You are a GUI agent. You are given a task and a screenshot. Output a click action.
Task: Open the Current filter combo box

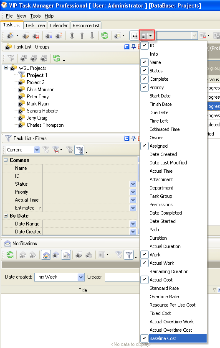37,150
